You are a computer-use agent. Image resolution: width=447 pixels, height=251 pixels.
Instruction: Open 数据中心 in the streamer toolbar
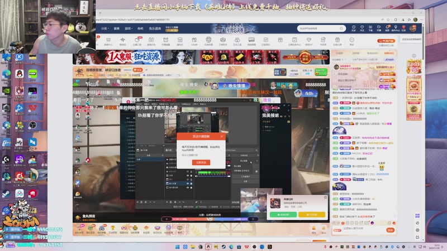(108, 41)
